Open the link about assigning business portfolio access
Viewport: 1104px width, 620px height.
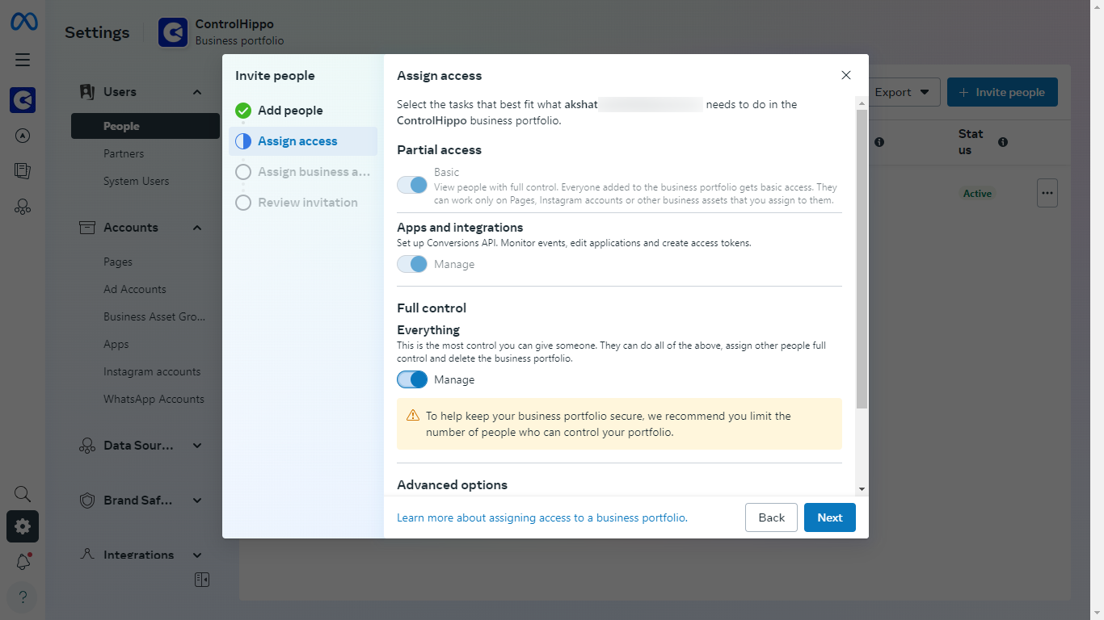pyautogui.click(x=541, y=517)
